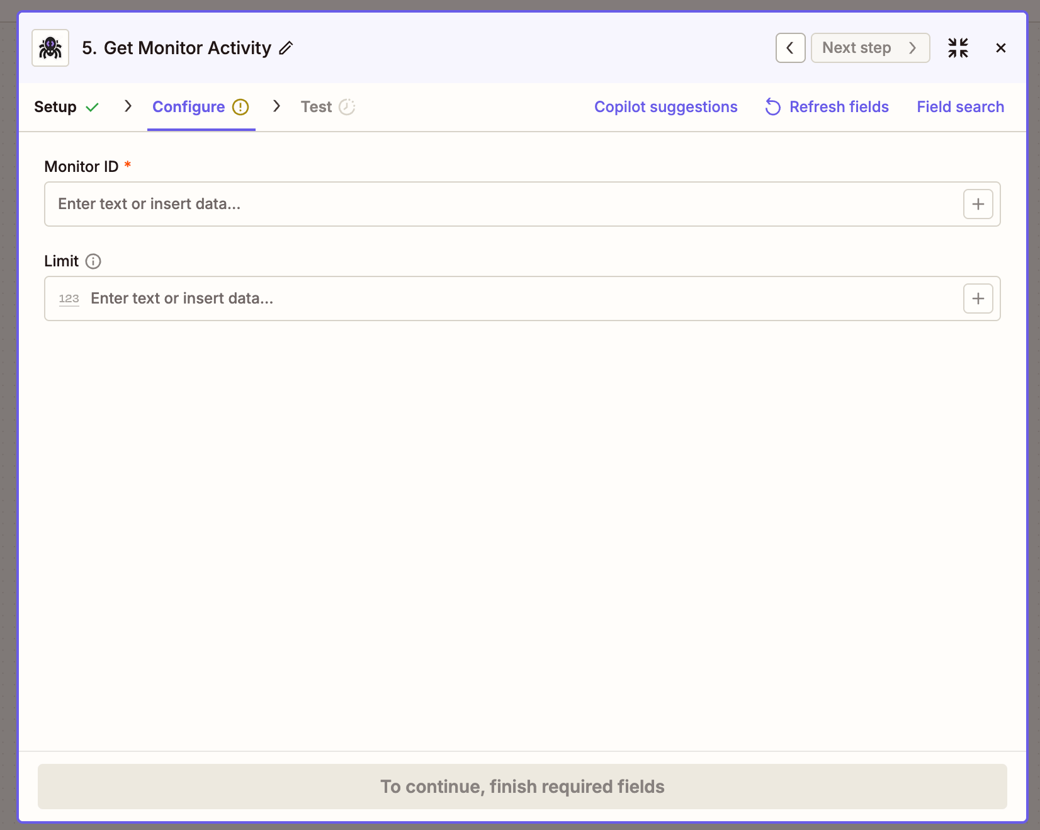Click the Limit label text
This screenshot has height=830, width=1040.
(61, 261)
